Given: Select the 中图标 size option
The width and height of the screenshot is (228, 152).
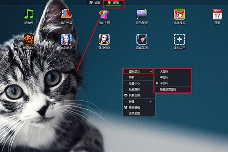Looking at the screenshot, I should [173, 77].
